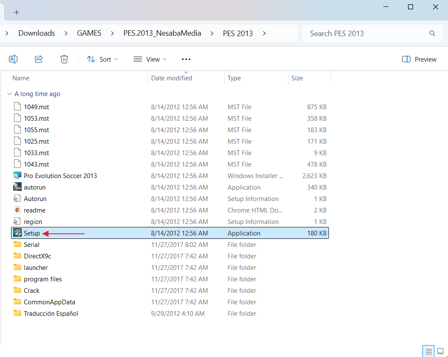Select the region setup information icon

pos(17,221)
